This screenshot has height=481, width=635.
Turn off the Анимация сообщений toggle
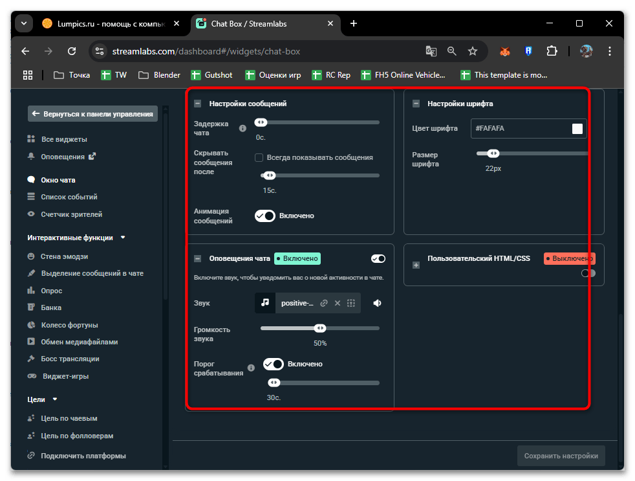click(265, 216)
